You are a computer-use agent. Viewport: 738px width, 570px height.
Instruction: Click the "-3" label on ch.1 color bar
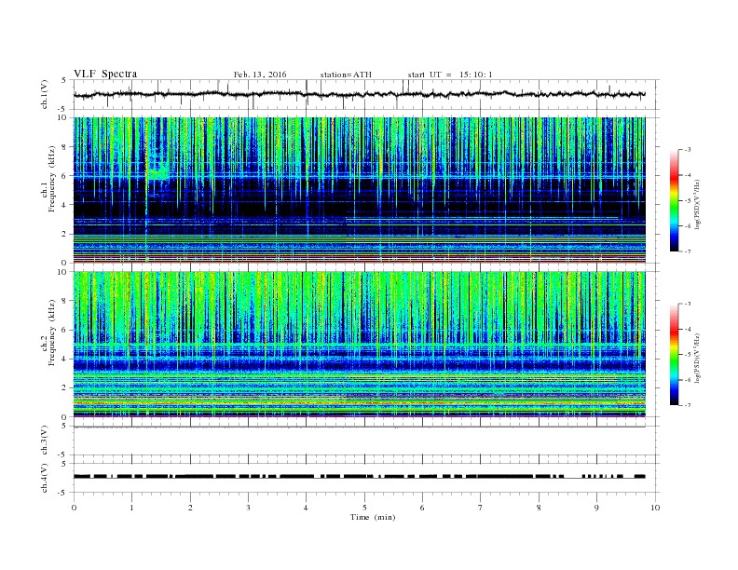click(687, 150)
